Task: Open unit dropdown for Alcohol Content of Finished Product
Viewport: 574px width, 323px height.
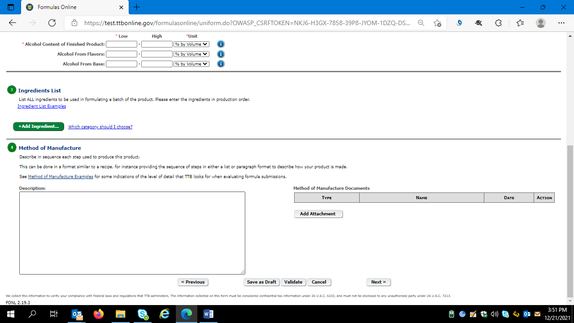Action: 191,44
